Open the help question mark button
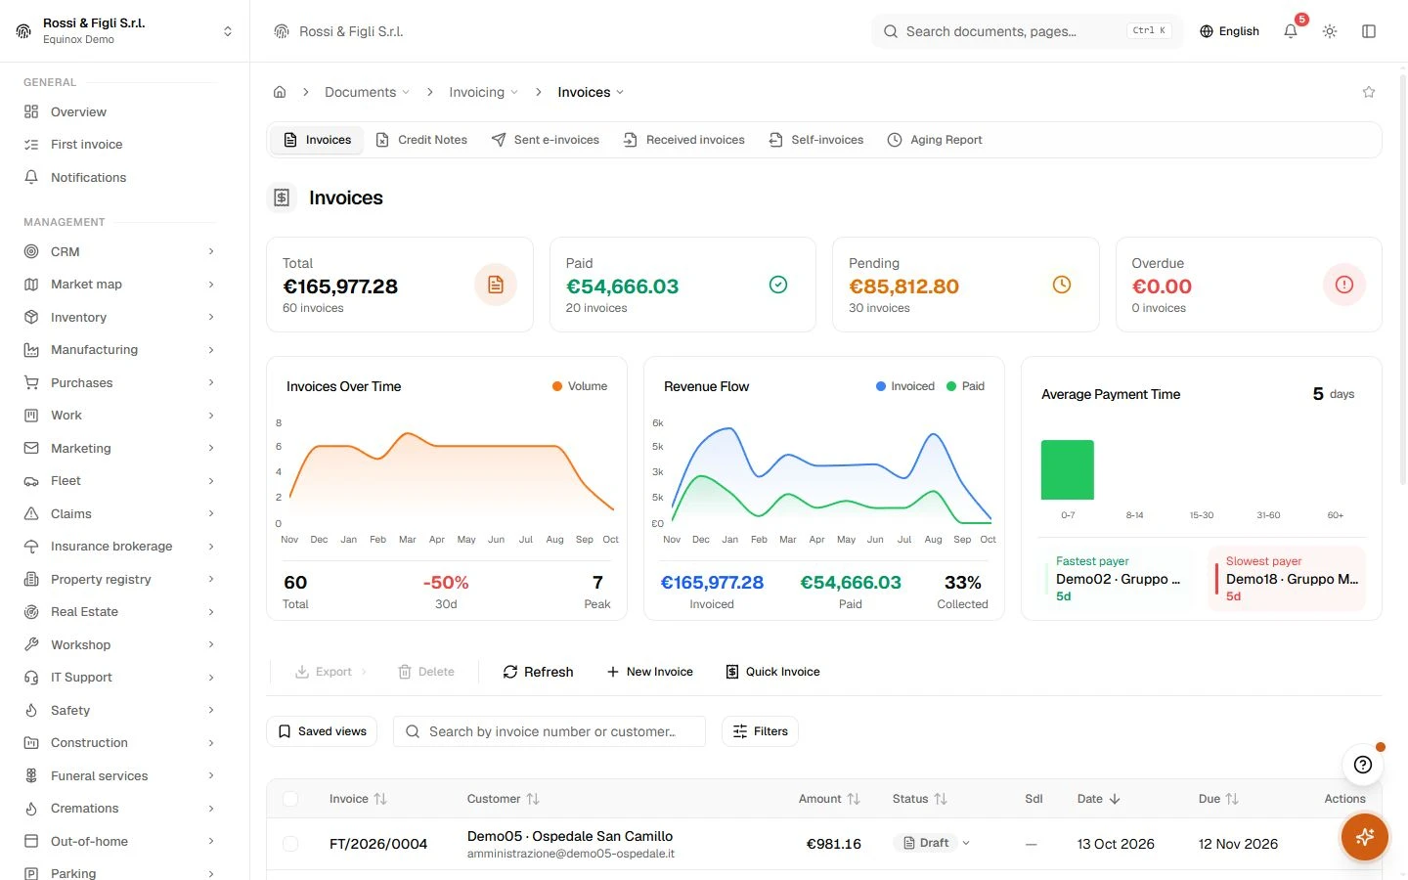Viewport: 1408px width, 880px height. (x=1363, y=765)
